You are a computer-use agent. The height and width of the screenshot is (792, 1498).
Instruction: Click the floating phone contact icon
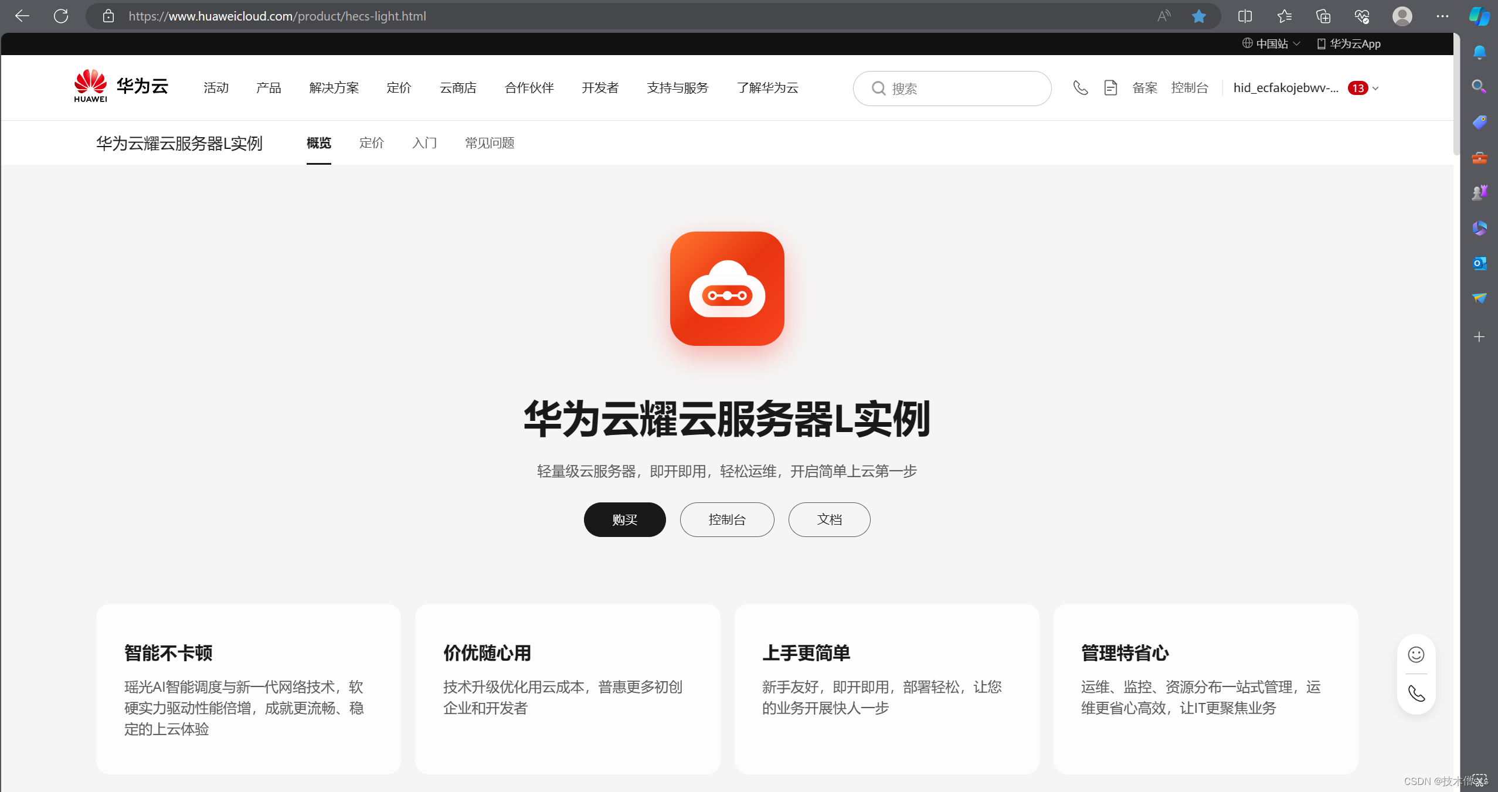click(1416, 694)
